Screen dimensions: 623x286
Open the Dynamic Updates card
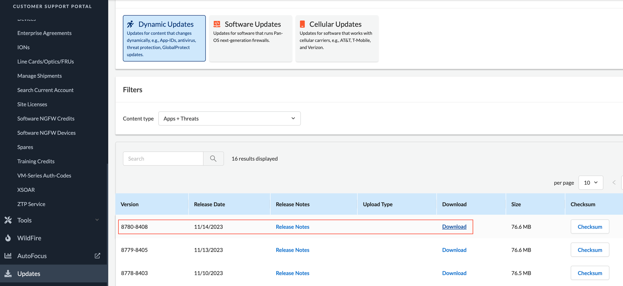(x=164, y=38)
